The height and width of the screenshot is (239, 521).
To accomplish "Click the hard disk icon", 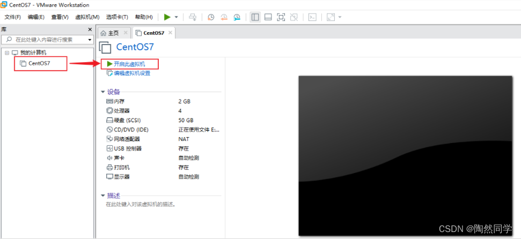I will (109, 120).
